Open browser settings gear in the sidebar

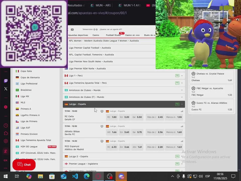coord(6,141)
